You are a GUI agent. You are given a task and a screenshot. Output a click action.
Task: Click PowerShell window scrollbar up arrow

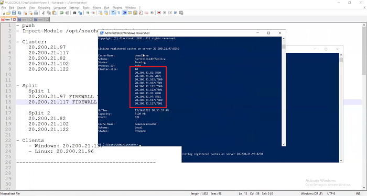tap(284, 39)
